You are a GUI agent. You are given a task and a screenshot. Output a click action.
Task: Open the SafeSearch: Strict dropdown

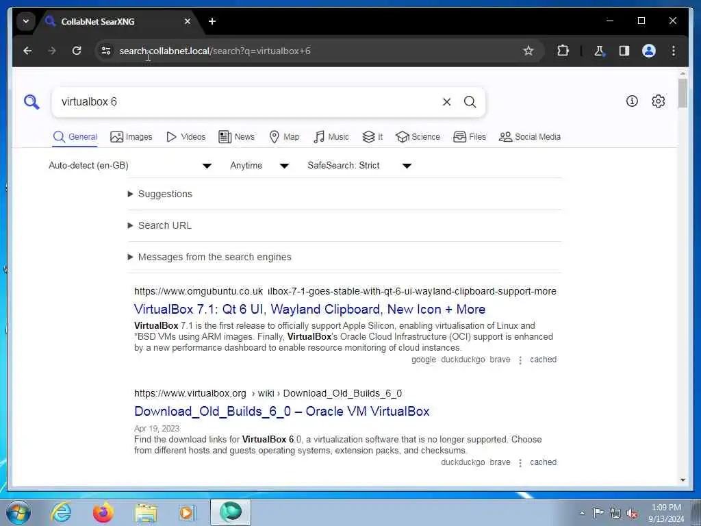coord(359,166)
